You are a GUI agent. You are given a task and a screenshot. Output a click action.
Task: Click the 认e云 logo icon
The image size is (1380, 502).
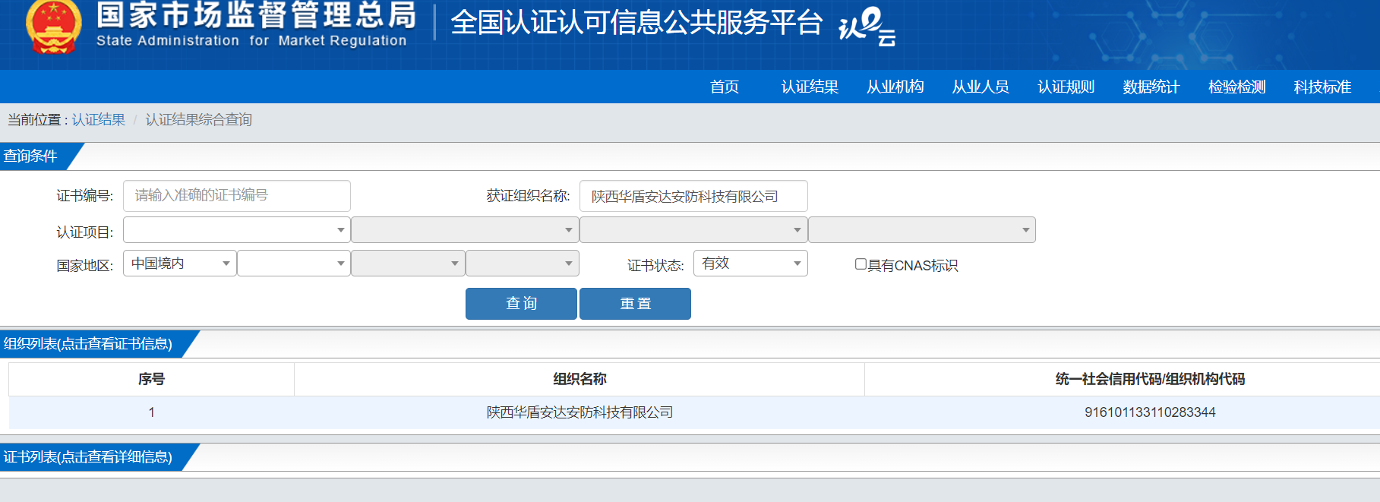pyautogui.click(x=867, y=27)
